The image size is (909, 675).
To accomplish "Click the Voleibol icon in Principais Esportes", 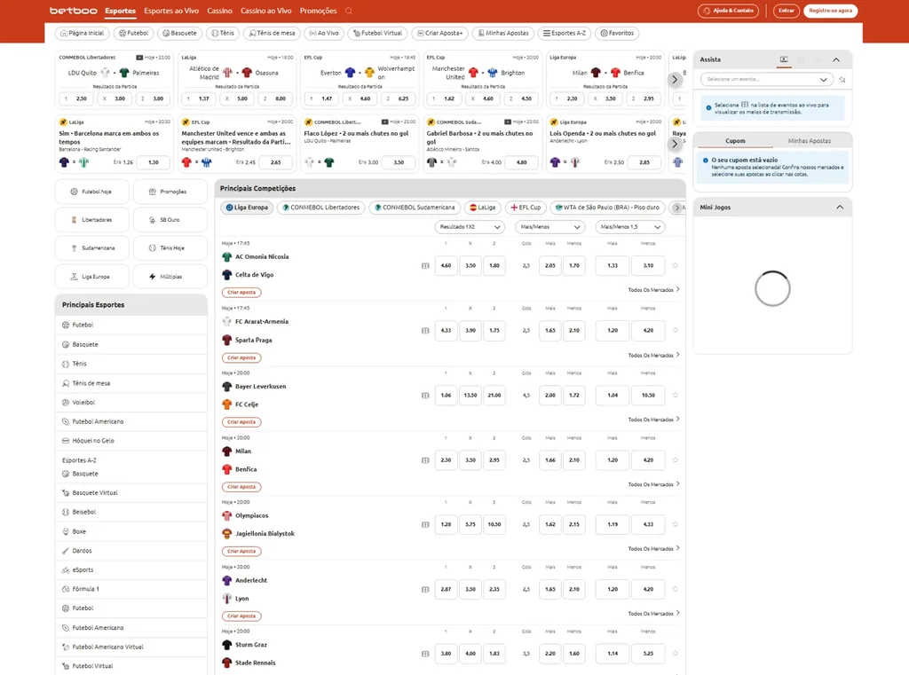I will 66,402.
